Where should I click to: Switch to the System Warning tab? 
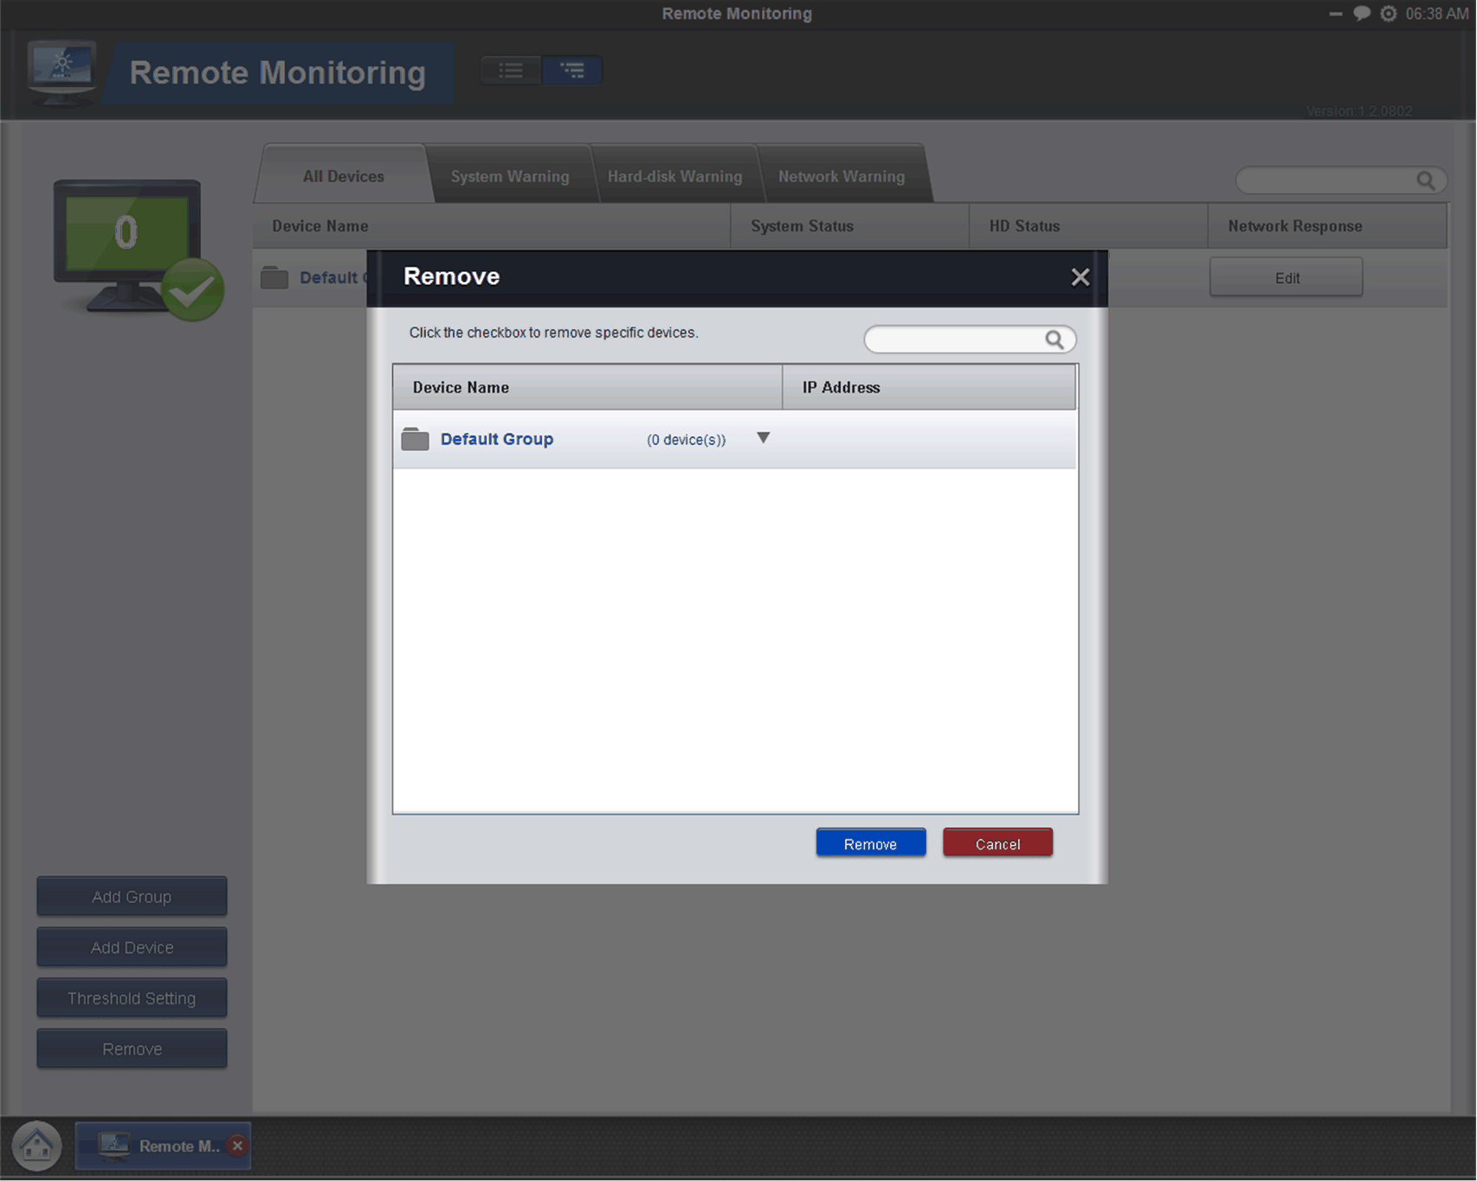[508, 176]
